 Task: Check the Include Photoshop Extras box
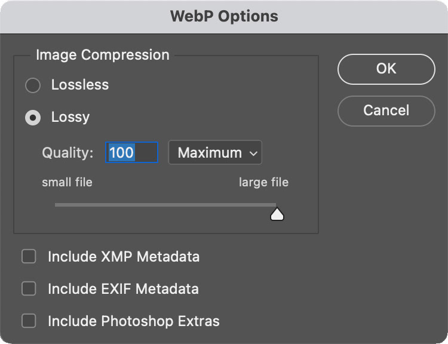click(29, 321)
